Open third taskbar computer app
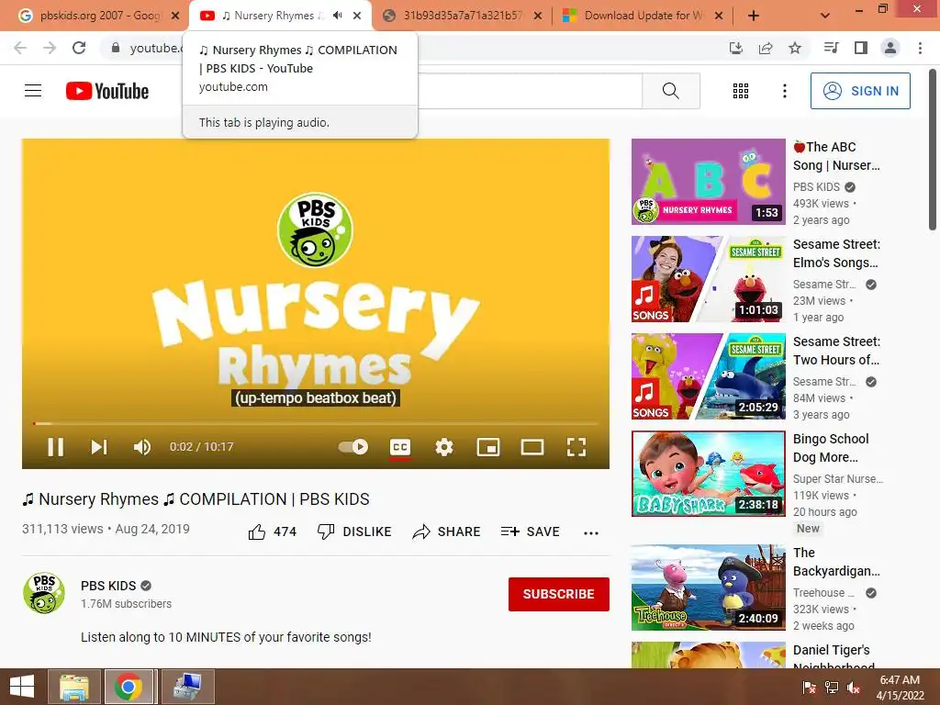Screen dimensions: 940x705 click(x=187, y=687)
